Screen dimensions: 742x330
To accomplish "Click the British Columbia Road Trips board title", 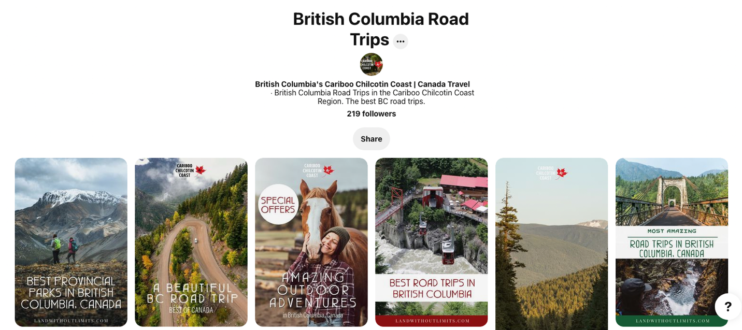I will tap(380, 29).
